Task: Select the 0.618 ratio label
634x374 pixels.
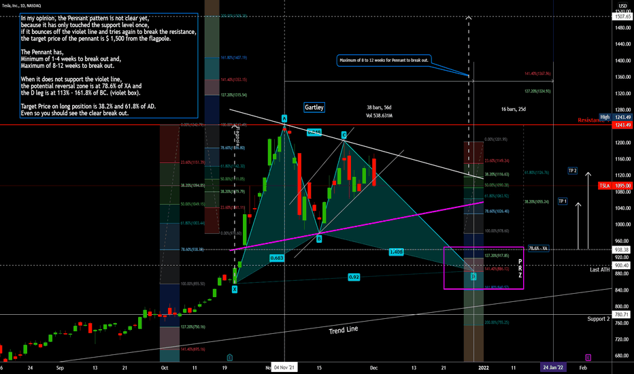Action: coord(314,132)
